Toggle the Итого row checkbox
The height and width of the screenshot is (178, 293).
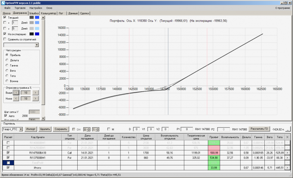click(8, 167)
